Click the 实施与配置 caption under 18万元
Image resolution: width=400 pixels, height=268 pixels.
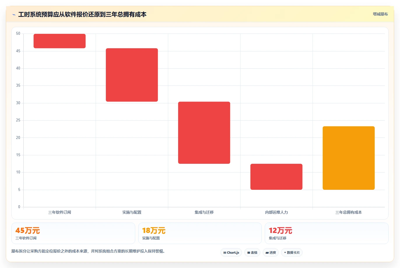pyautogui.click(x=151, y=238)
